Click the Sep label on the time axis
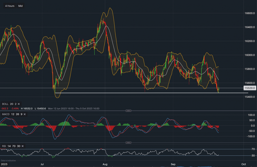 pos(173,164)
